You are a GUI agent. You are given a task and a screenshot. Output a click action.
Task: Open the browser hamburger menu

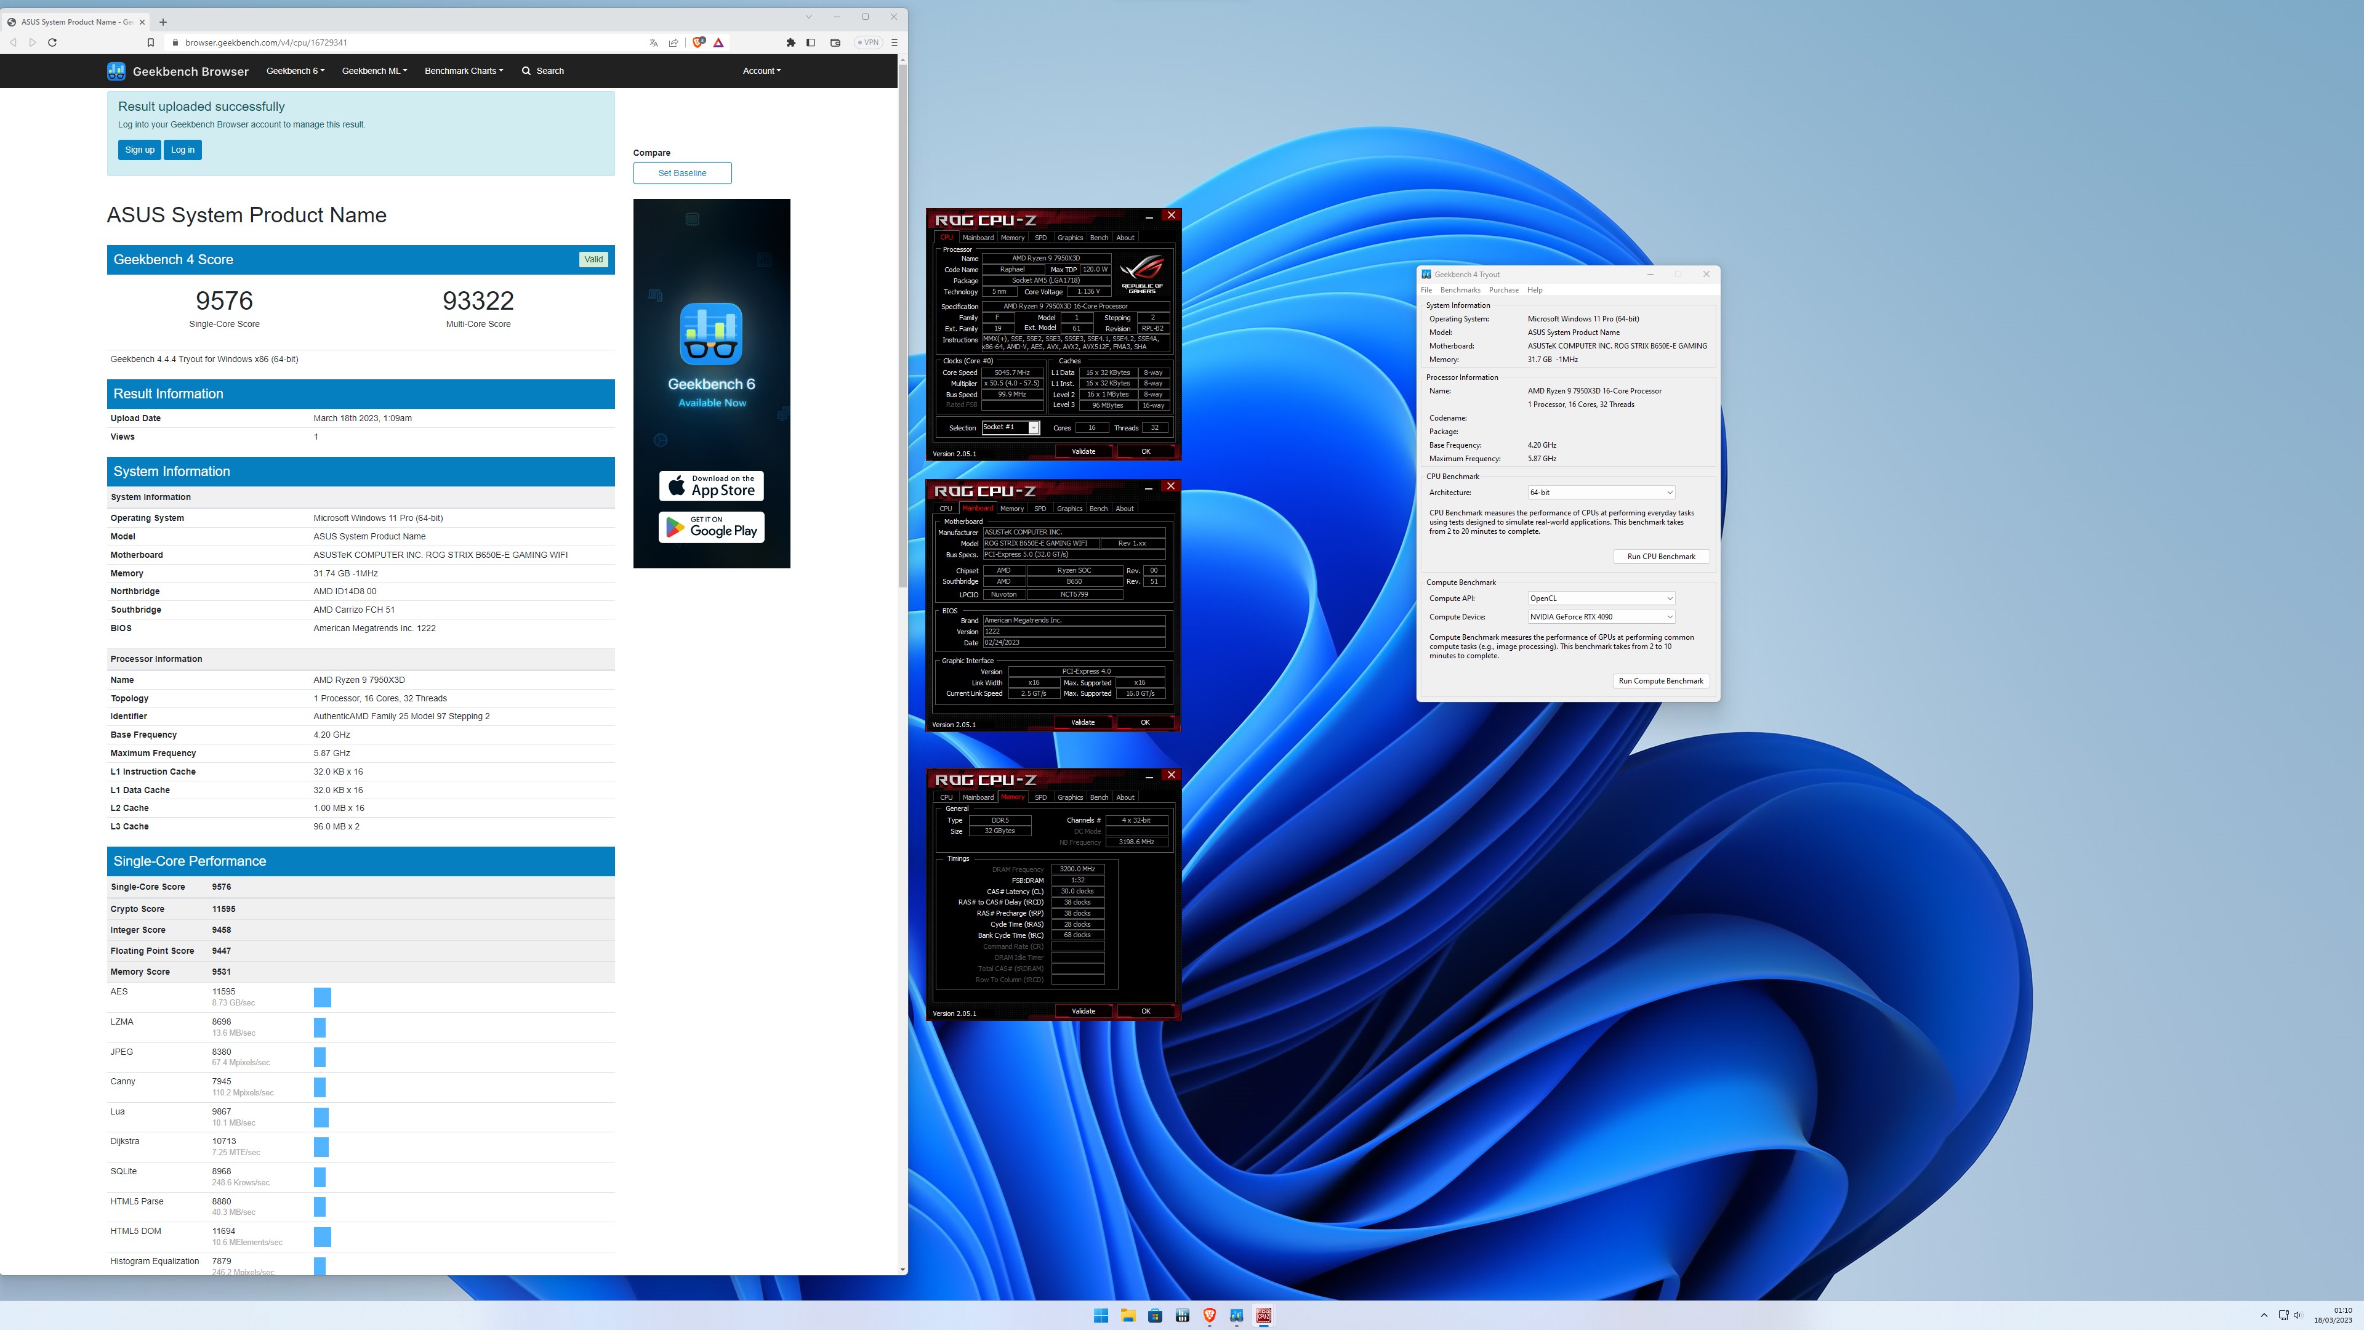click(x=894, y=42)
